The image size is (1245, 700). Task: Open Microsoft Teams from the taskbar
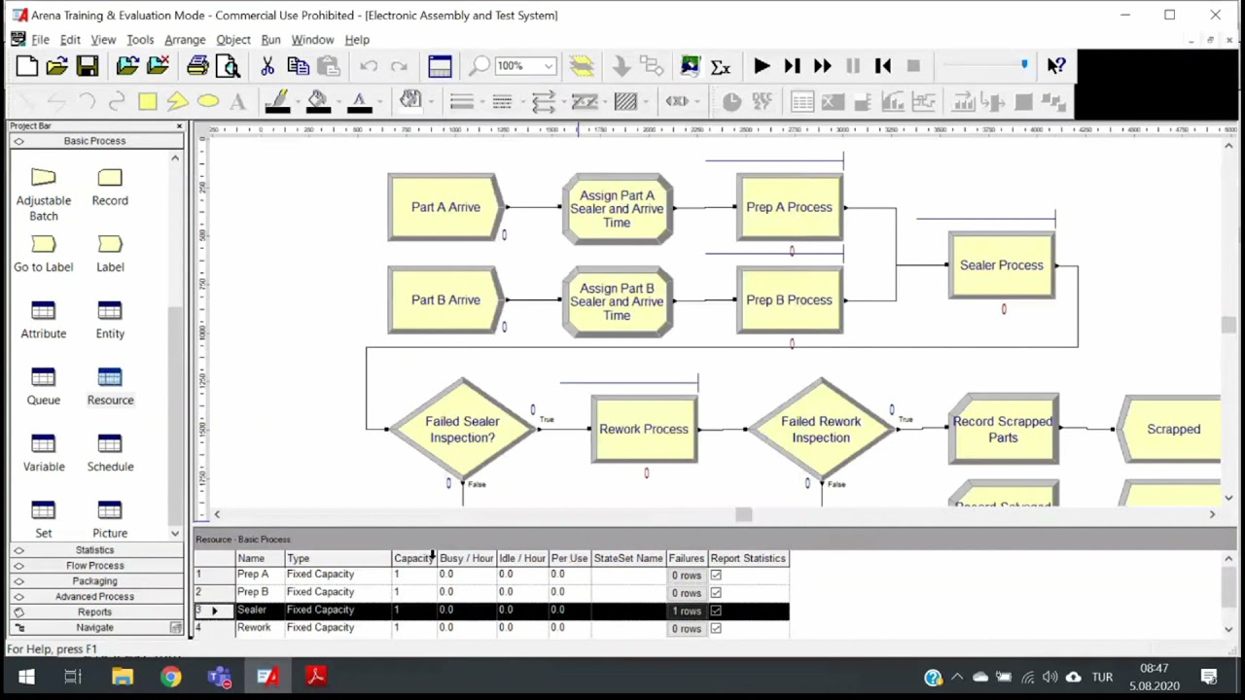pyautogui.click(x=219, y=677)
